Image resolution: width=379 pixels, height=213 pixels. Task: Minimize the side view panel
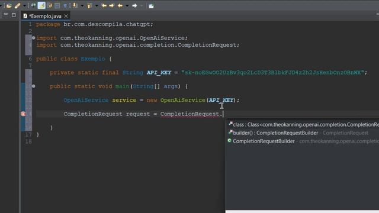(x=6, y=15)
